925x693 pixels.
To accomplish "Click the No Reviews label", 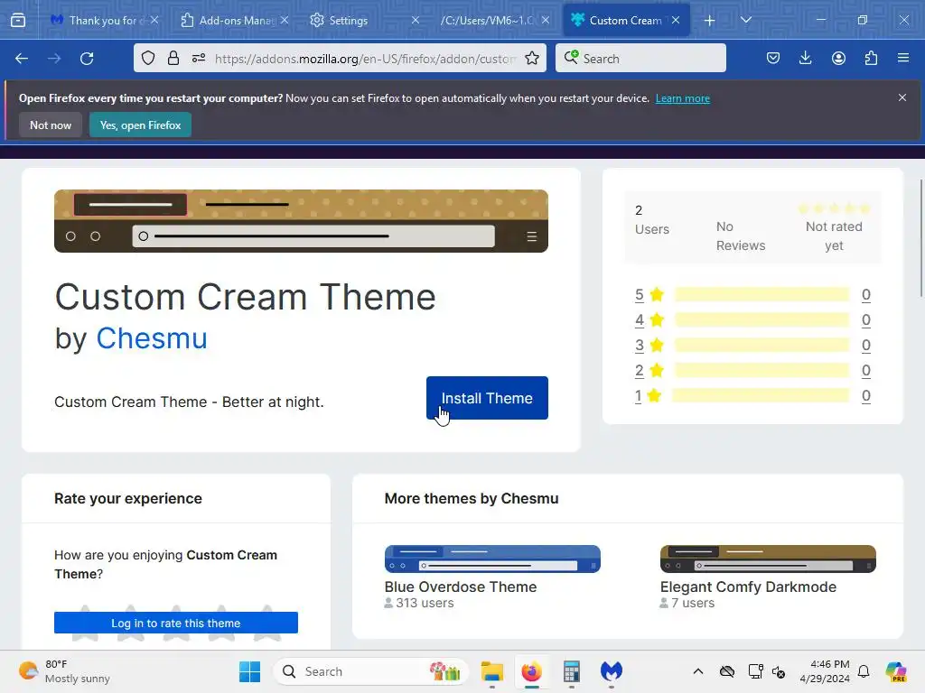I will tap(741, 236).
